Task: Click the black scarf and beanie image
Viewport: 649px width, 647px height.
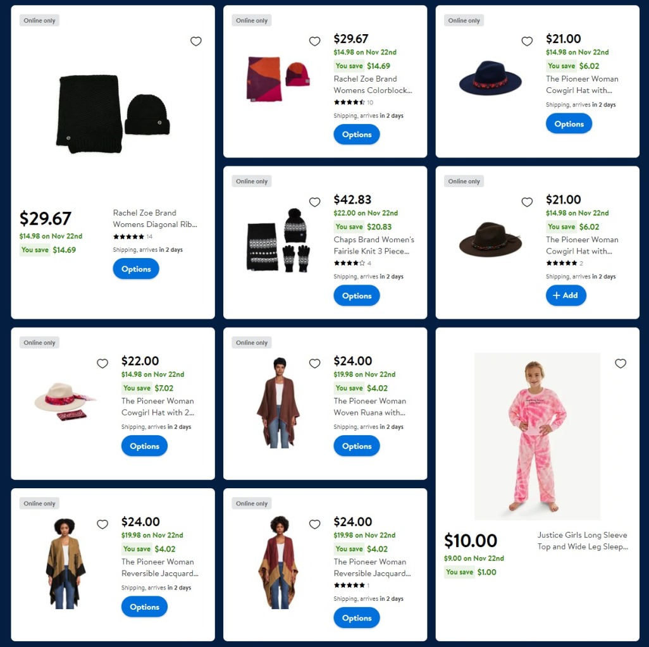Action: [113, 114]
